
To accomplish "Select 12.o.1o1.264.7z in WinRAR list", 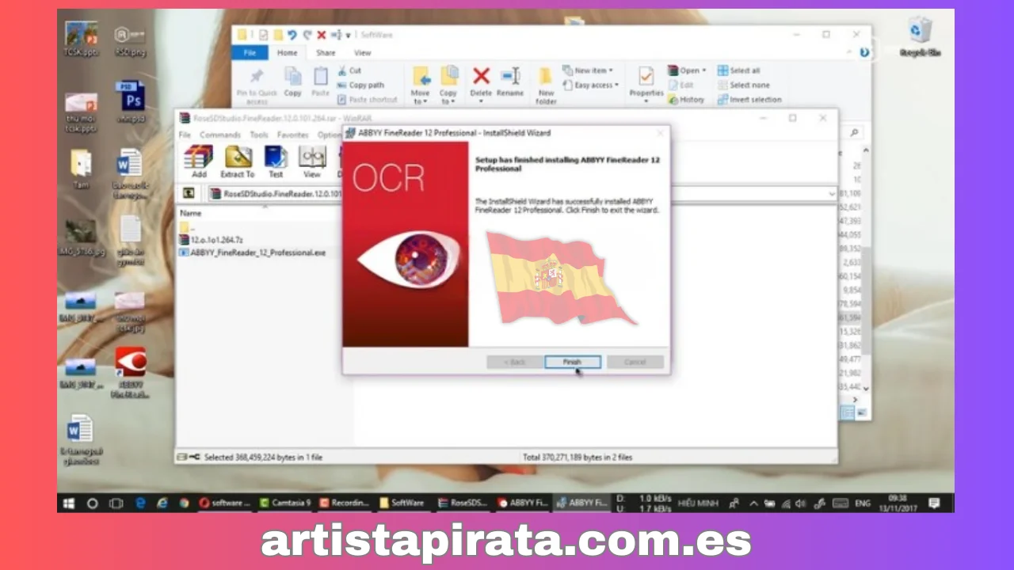I will pos(210,239).
